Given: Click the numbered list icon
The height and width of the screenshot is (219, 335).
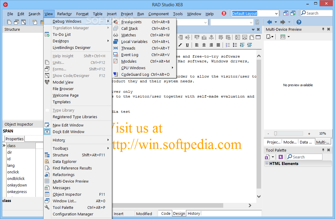Looking at the screenshot, I should pyautogui.click(x=228, y=45).
